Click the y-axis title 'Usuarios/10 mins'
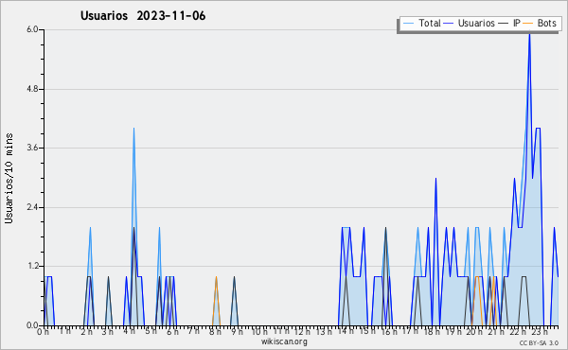 click(9, 179)
